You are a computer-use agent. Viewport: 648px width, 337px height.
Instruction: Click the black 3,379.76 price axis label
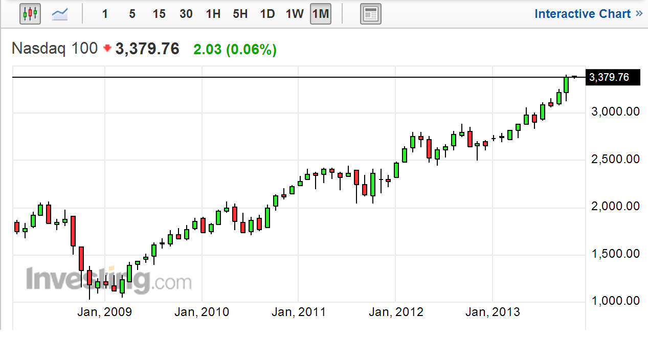point(612,77)
